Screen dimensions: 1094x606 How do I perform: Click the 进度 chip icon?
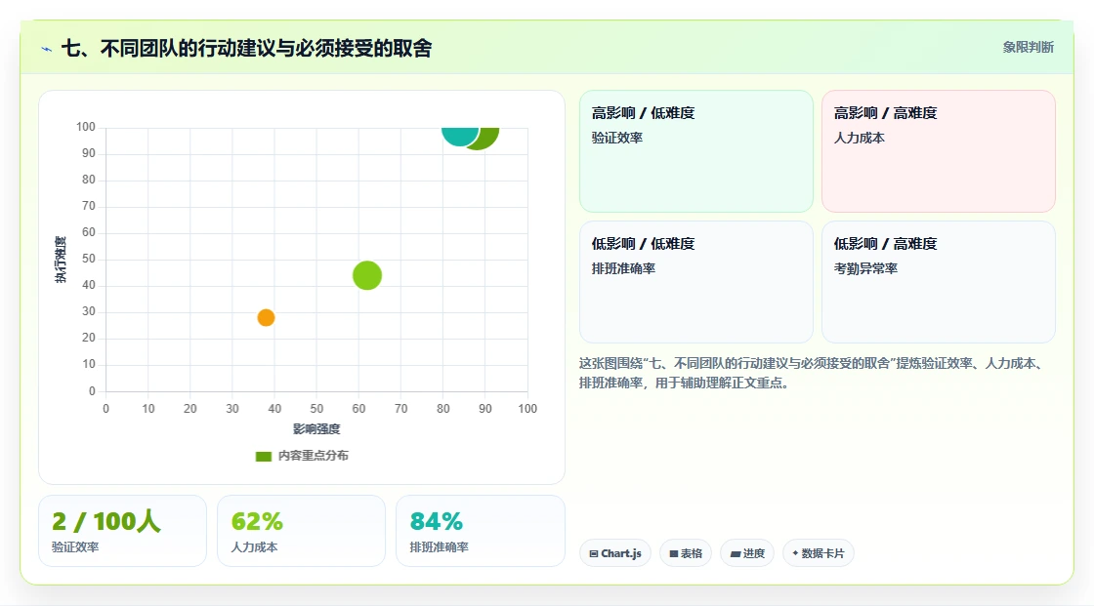[x=736, y=553]
